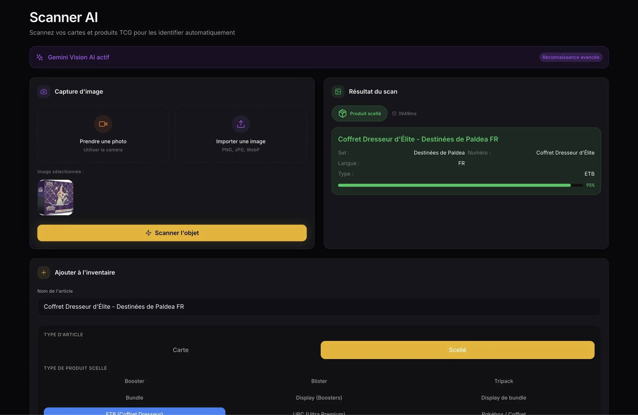The height and width of the screenshot is (415, 638).
Task: Select the Carte article type
Action: click(180, 350)
